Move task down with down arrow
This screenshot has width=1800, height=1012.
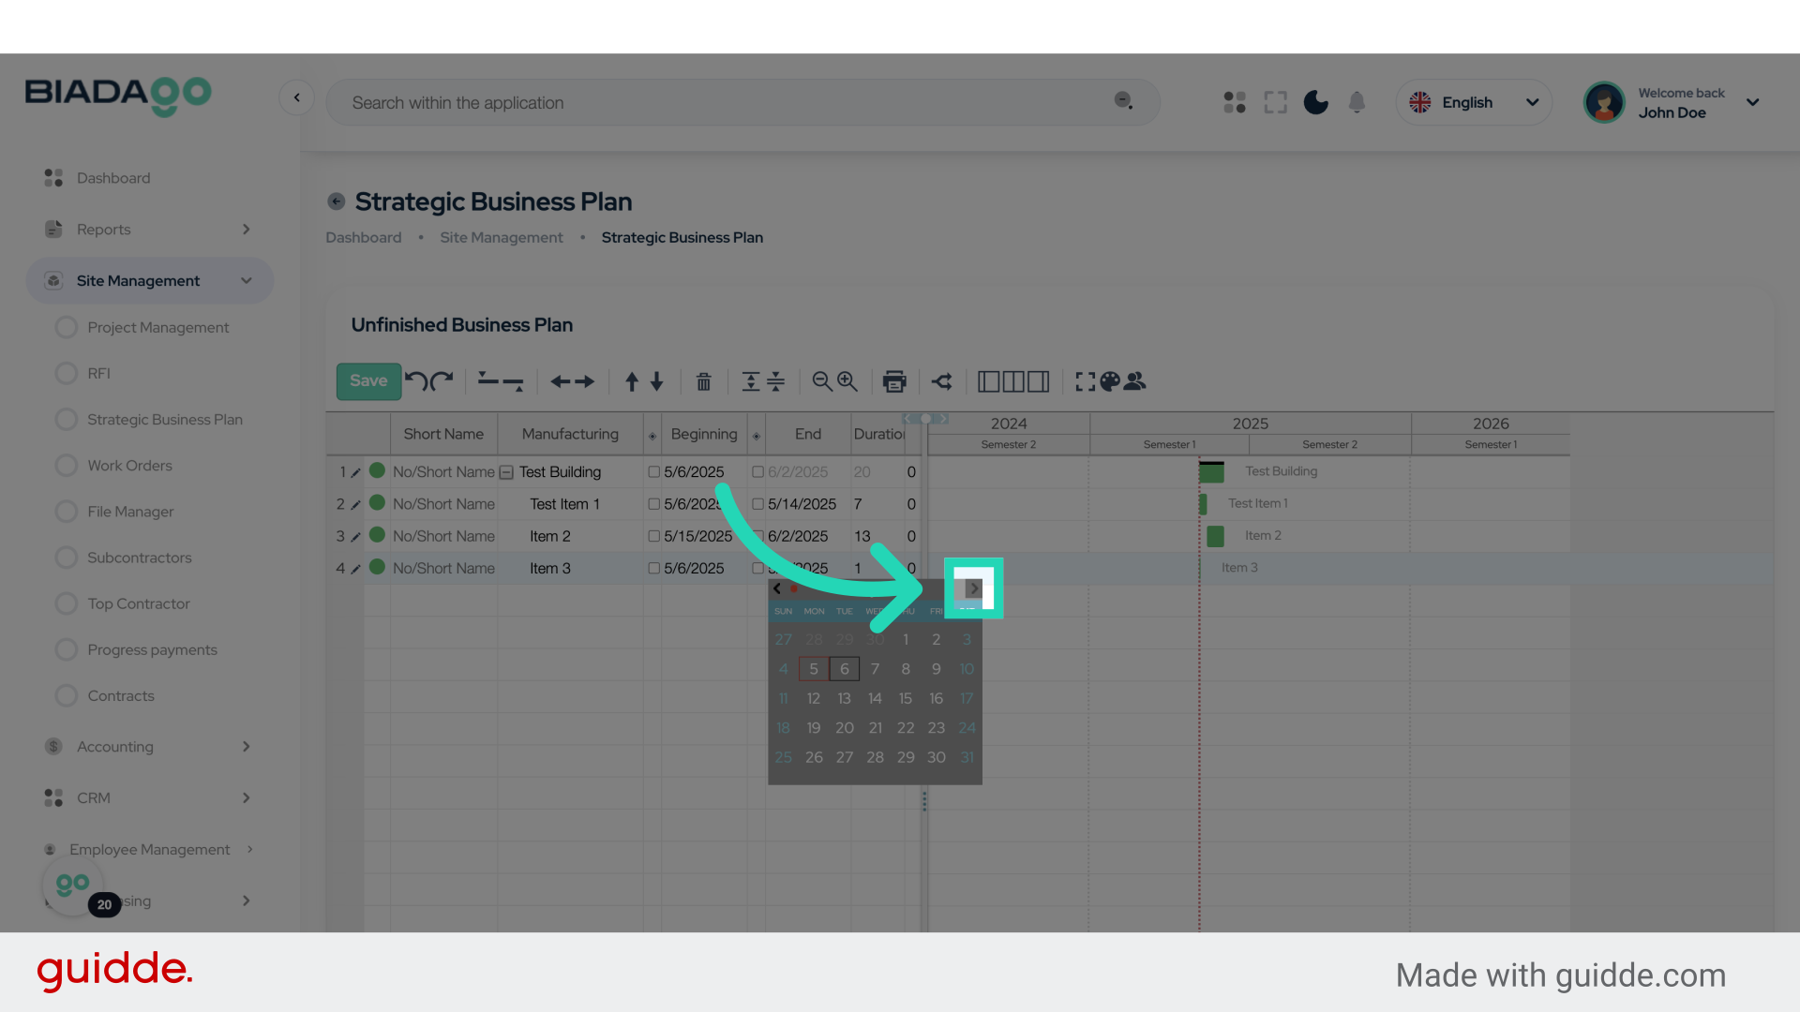pos(657,381)
